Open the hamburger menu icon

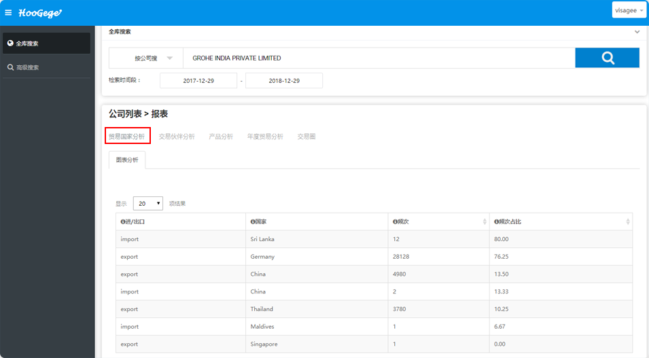pos(8,13)
